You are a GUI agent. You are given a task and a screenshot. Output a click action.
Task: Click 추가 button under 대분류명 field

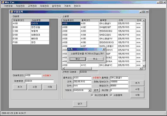click(x=20, y=87)
